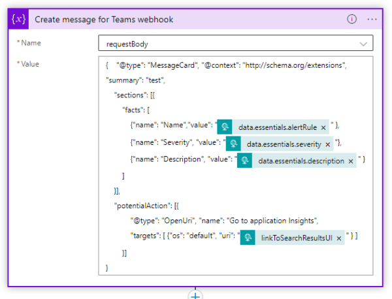Click the linkToSearchResultsUI token's globe icon
This screenshot has width=392, height=299.
click(248, 237)
